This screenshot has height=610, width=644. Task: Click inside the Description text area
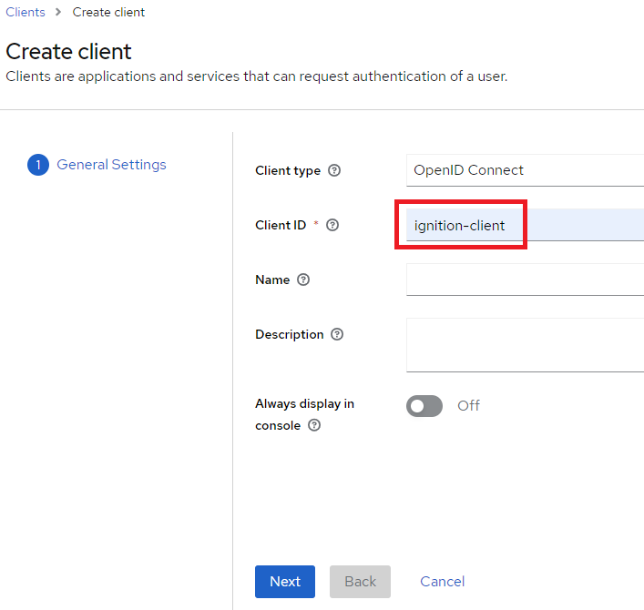(x=525, y=344)
